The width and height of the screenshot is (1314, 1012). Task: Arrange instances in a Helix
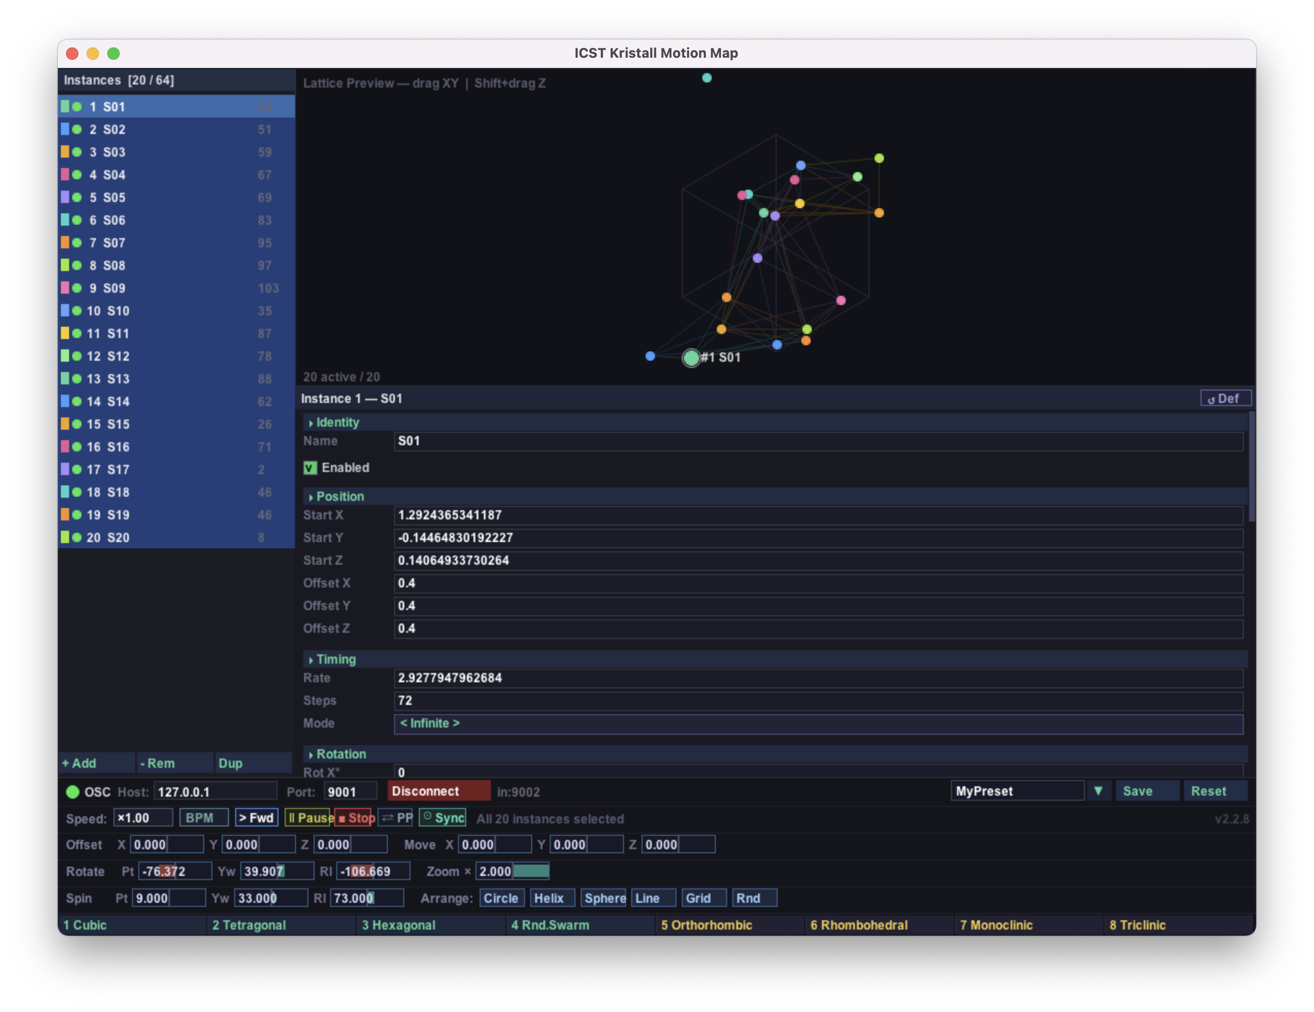[x=551, y=898]
